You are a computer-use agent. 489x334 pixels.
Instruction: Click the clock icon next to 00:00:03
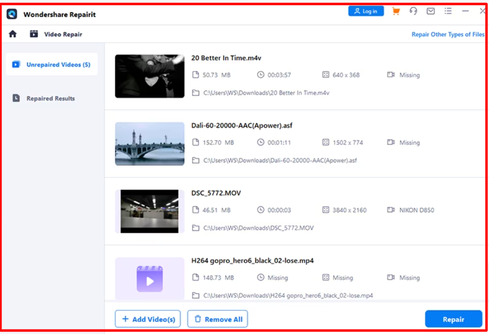click(x=260, y=210)
